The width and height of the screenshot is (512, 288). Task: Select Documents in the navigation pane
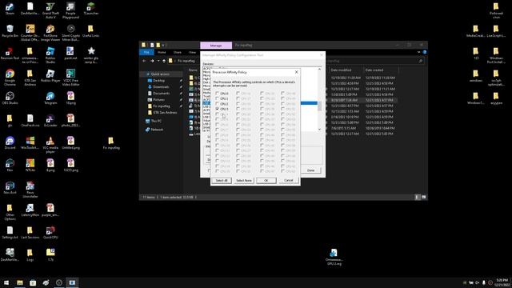click(162, 94)
